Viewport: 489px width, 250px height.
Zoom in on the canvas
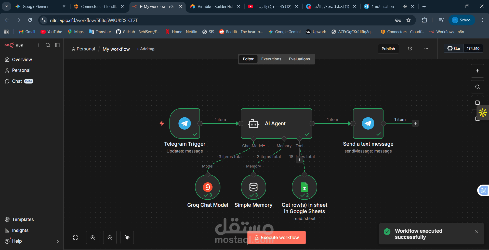tap(93, 238)
